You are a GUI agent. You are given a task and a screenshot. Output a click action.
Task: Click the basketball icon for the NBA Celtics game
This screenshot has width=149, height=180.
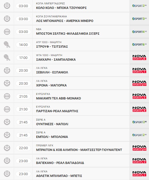7,32
